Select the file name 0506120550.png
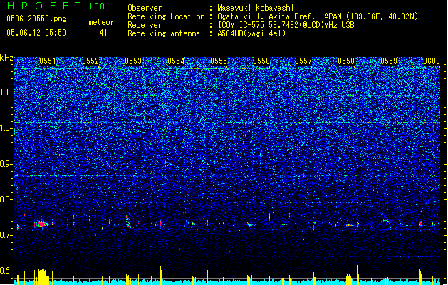 [x=36, y=19]
